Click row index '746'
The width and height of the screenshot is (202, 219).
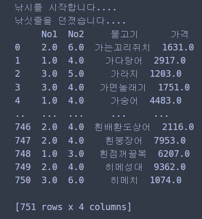point(23,127)
